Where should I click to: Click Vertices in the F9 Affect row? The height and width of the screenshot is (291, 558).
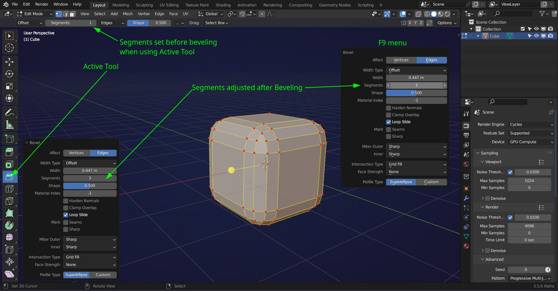(x=401, y=60)
